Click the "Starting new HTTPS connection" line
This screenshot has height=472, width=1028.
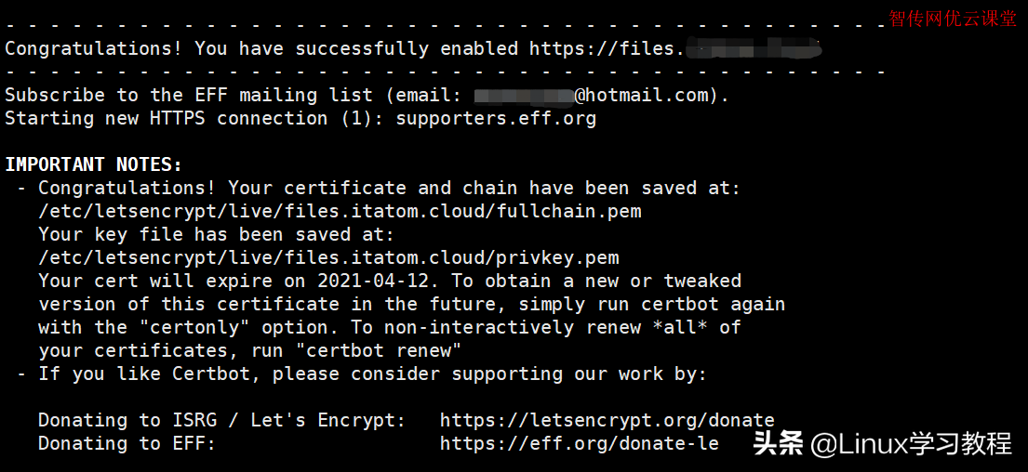point(167,119)
